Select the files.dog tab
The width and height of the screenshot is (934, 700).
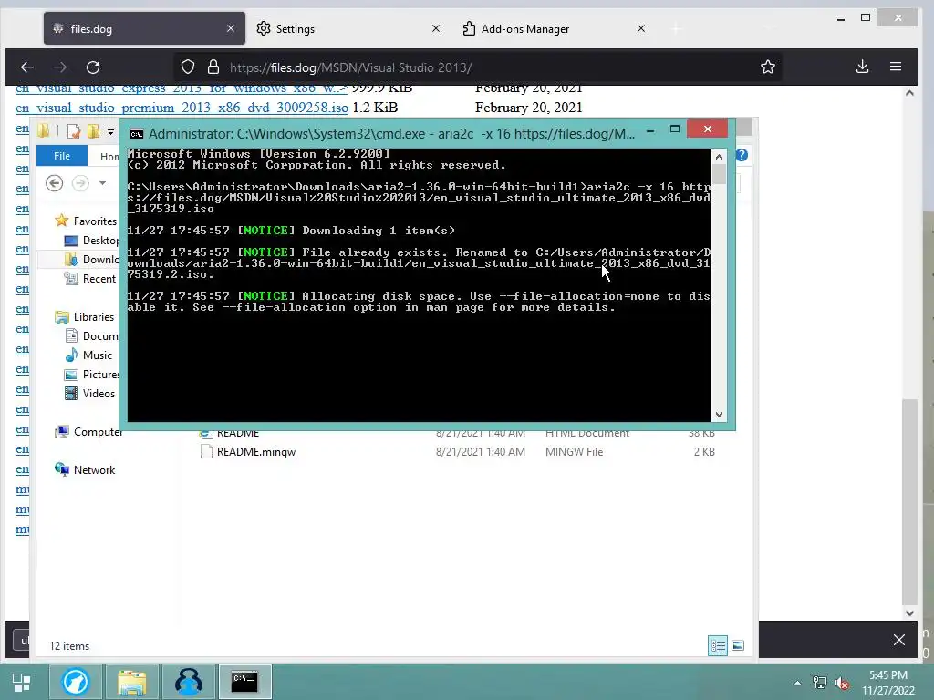[x=144, y=28]
